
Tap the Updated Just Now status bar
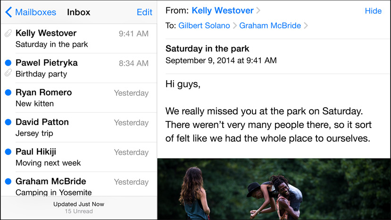click(x=78, y=208)
